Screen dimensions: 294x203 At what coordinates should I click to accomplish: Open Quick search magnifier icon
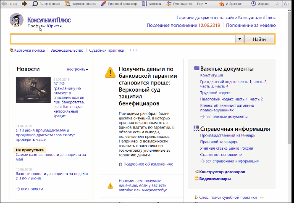coord(35,3)
